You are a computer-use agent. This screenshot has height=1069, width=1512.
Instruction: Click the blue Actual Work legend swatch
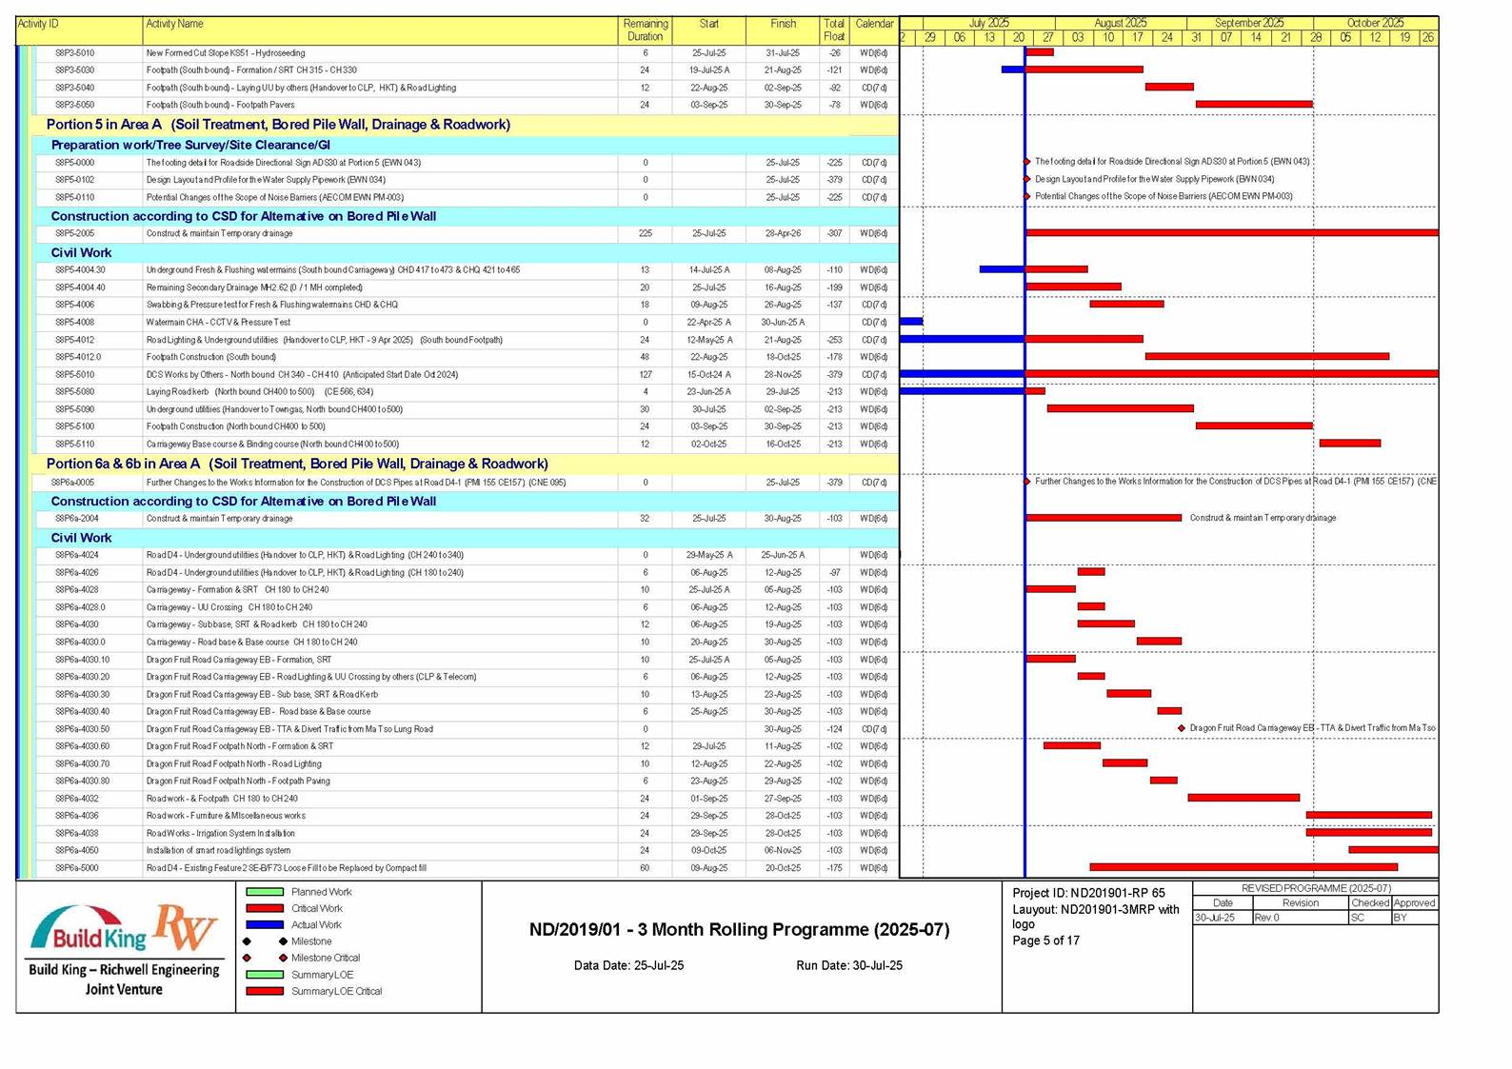pyautogui.click(x=265, y=924)
